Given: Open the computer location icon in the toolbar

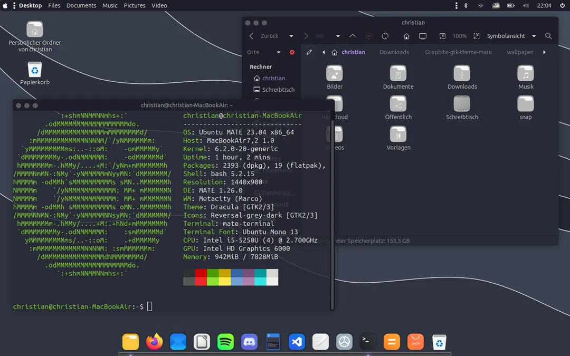Looking at the screenshot, I should 423,36.
